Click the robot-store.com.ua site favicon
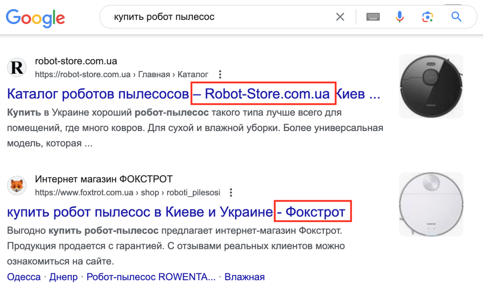The width and height of the screenshot is (483, 290). coord(17,67)
